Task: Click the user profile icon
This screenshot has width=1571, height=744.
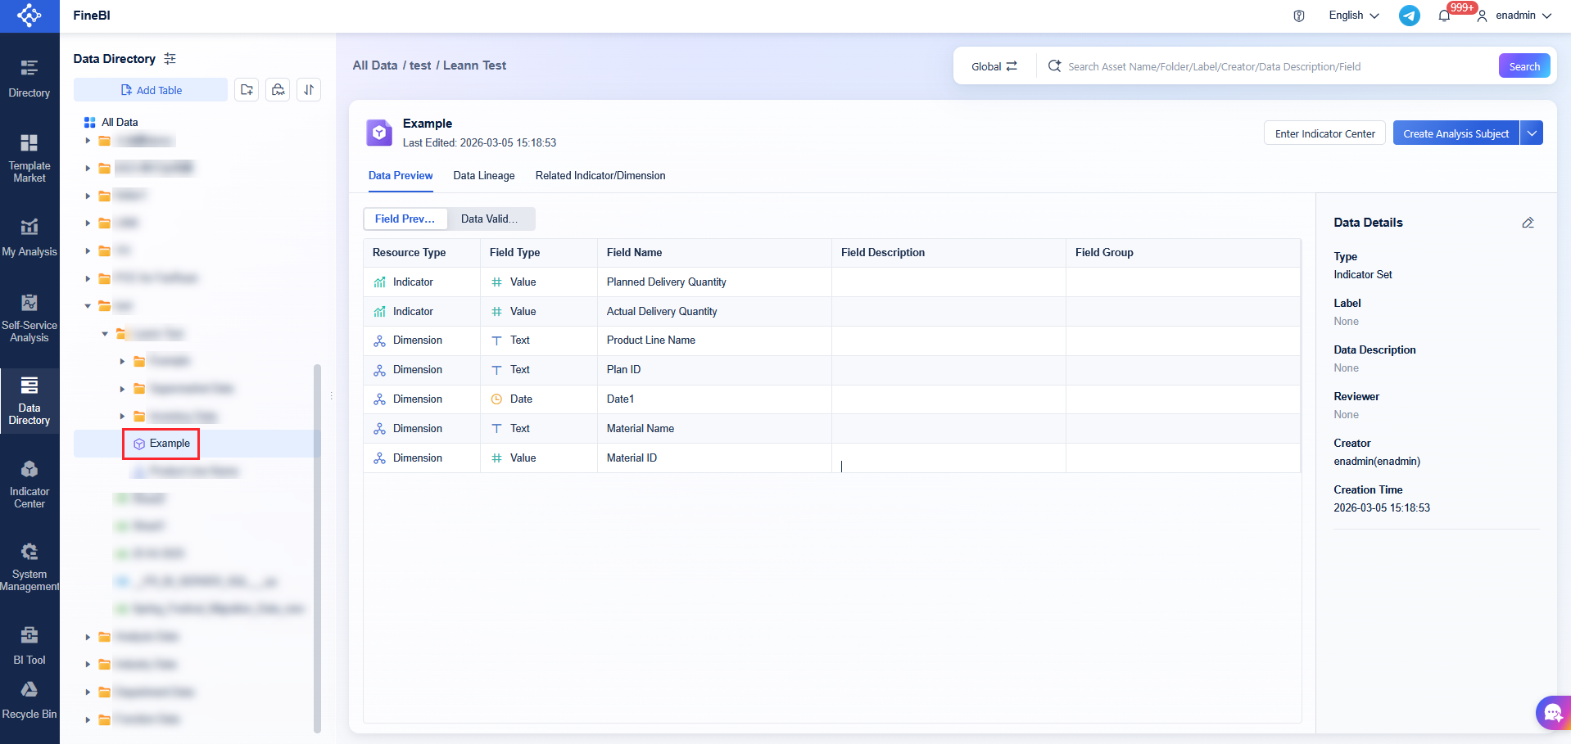Action: pyautogui.click(x=1482, y=16)
